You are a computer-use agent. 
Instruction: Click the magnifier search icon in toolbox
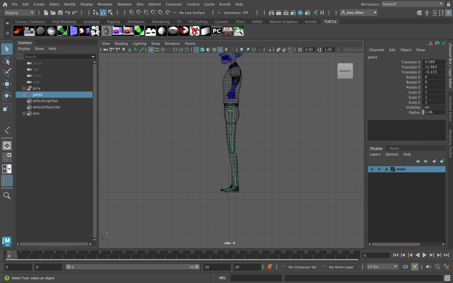(7, 195)
